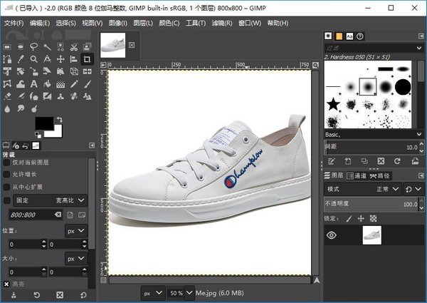
Task: Check the 从中心扩展 option
Action: 6,187
